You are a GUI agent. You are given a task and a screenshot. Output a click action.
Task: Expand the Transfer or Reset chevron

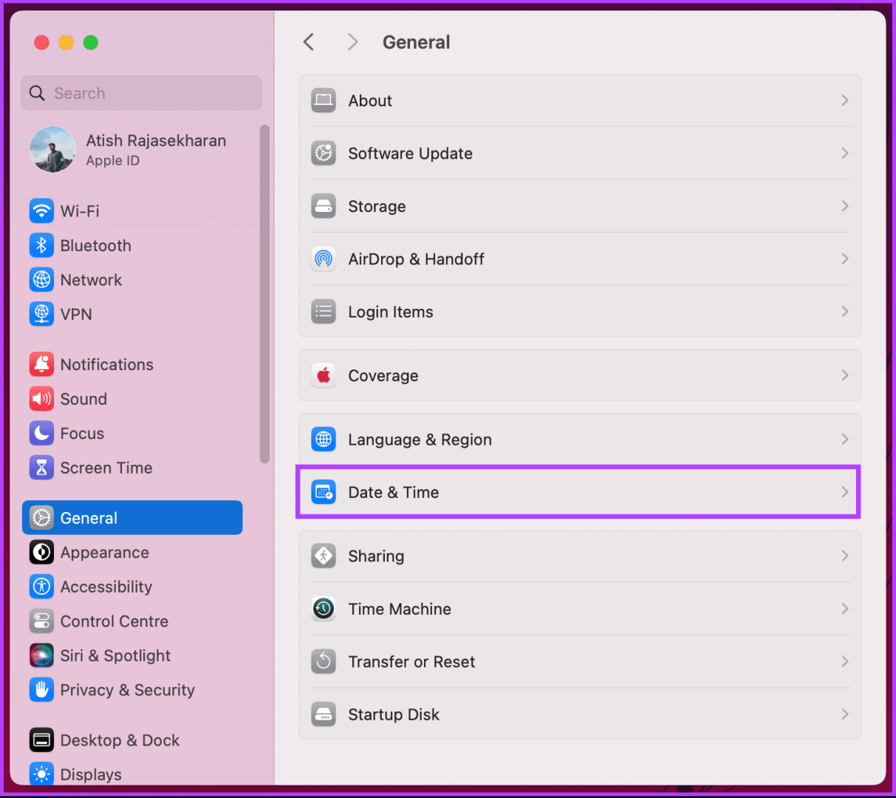(844, 661)
